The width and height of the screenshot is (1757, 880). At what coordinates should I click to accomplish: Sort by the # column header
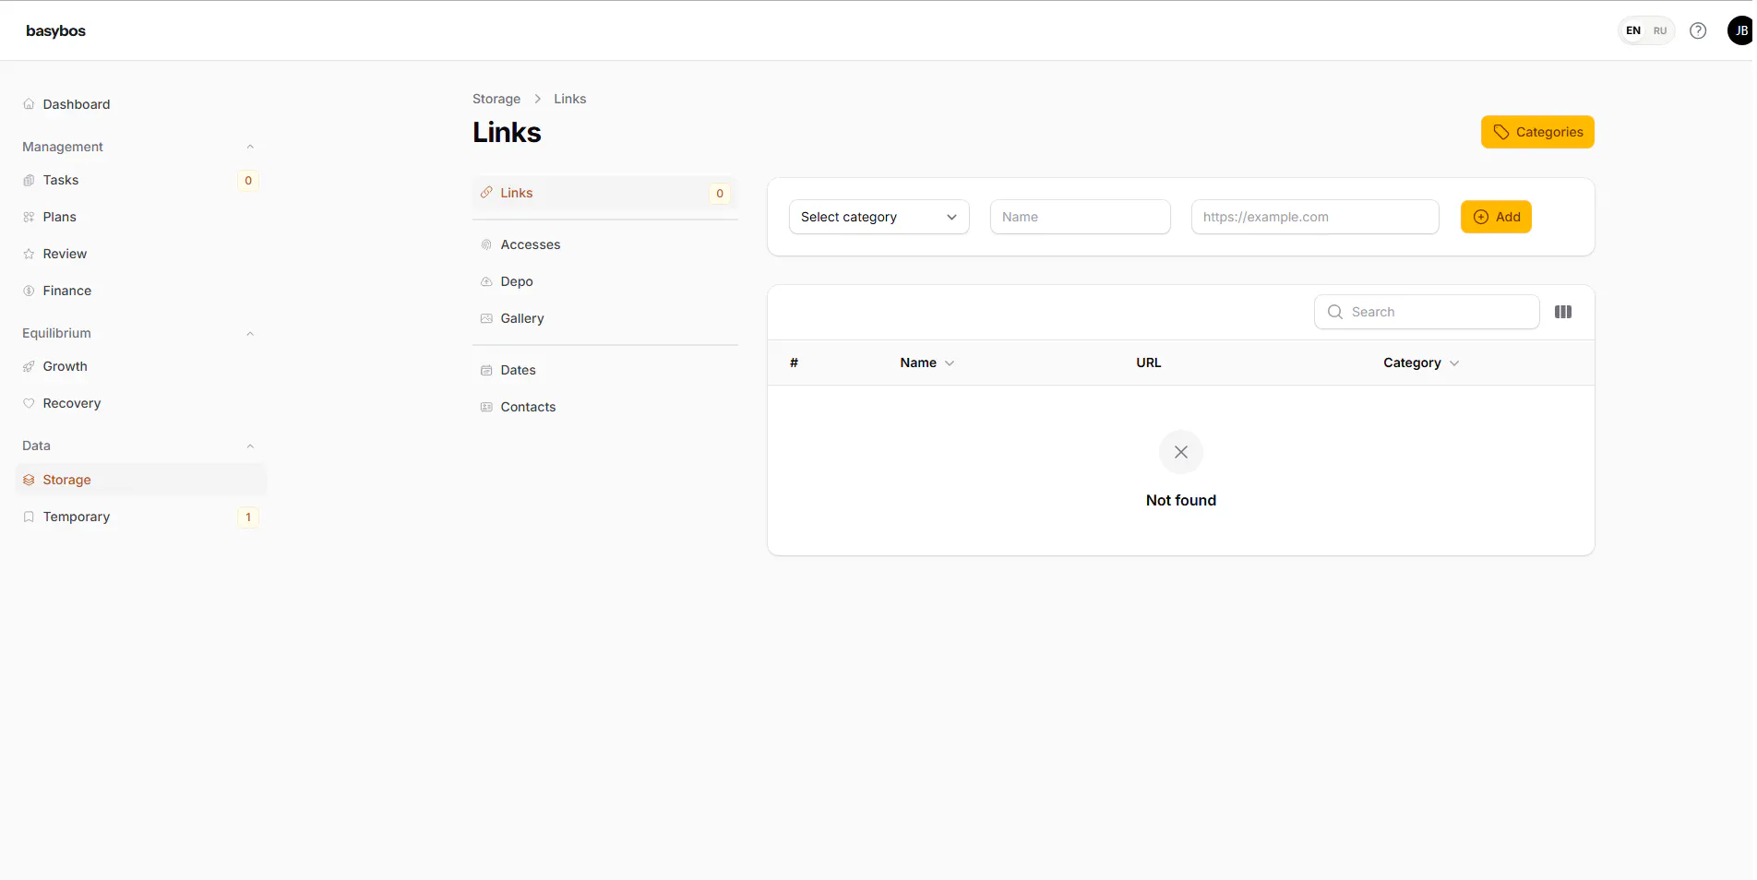click(794, 363)
